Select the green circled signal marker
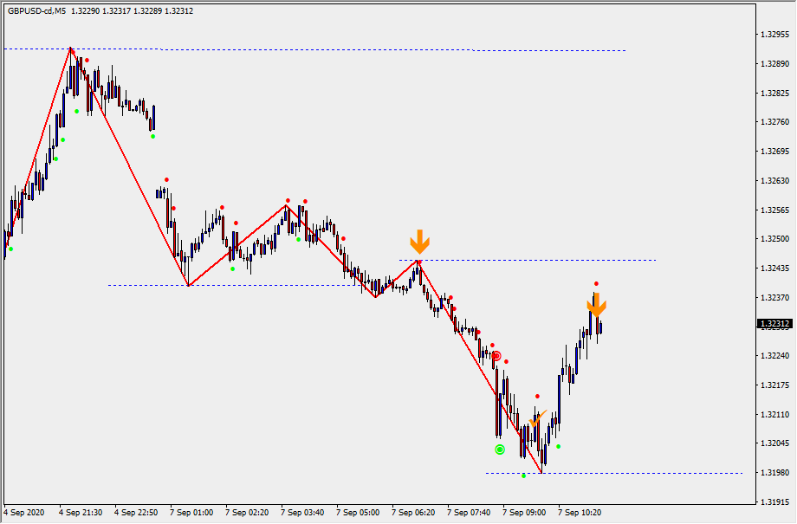 500,450
